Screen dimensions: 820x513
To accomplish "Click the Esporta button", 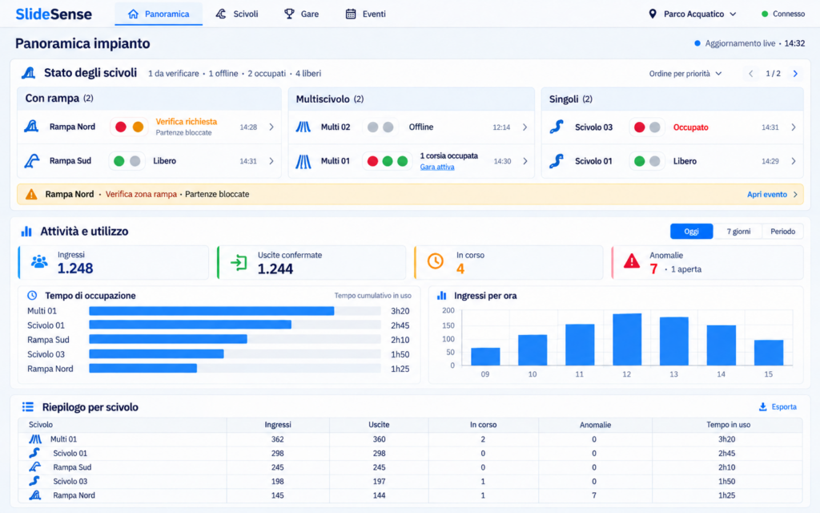I will pos(778,406).
